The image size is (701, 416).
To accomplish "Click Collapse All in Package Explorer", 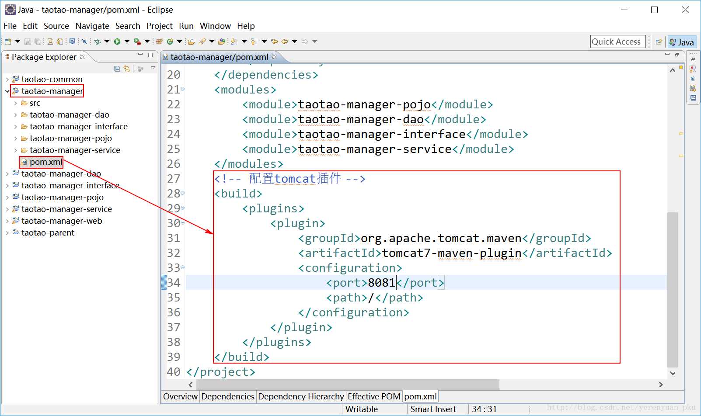I will [117, 69].
